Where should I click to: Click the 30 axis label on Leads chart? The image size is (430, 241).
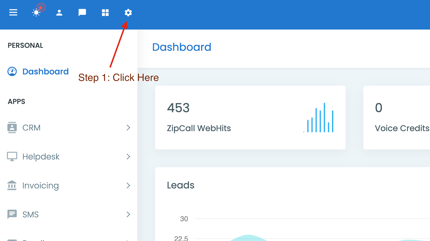tap(184, 219)
